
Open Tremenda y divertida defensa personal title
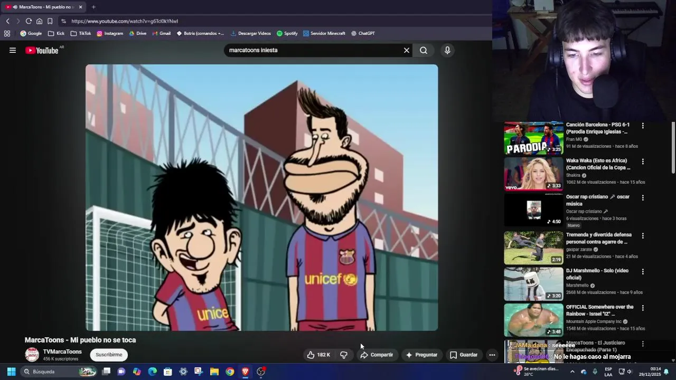[x=598, y=238]
